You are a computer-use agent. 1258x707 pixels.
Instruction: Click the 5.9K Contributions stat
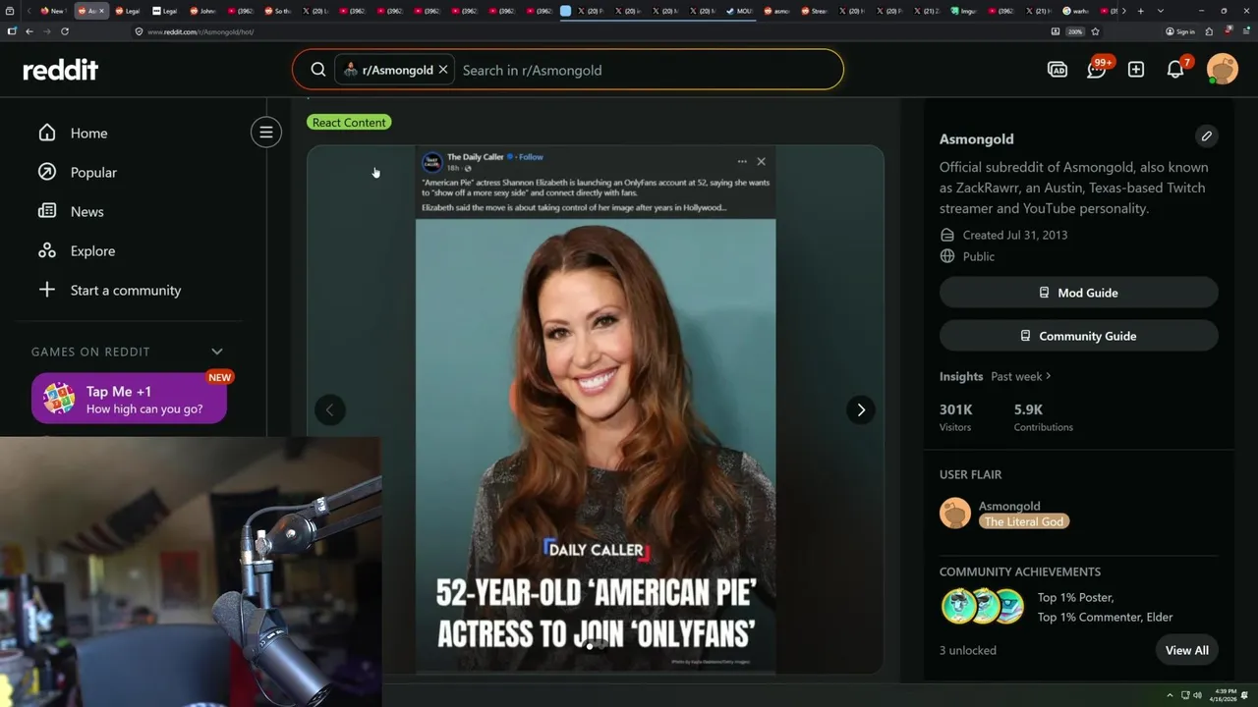[x=1043, y=417]
